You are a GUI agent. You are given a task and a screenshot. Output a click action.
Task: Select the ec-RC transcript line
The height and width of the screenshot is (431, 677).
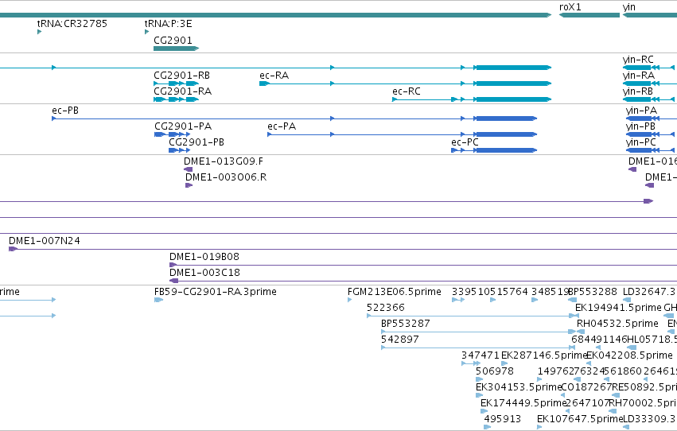click(472, 99)
